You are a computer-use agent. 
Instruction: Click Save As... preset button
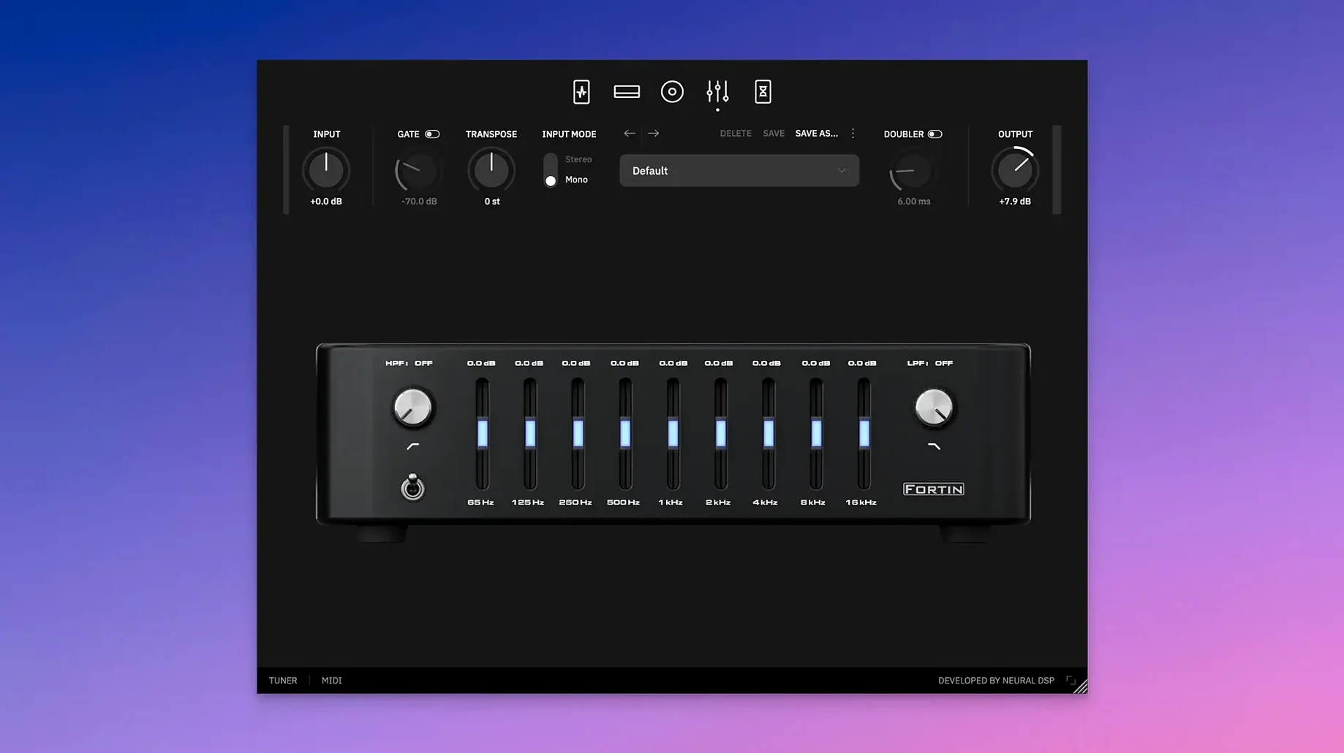click(x=817, y=134)
